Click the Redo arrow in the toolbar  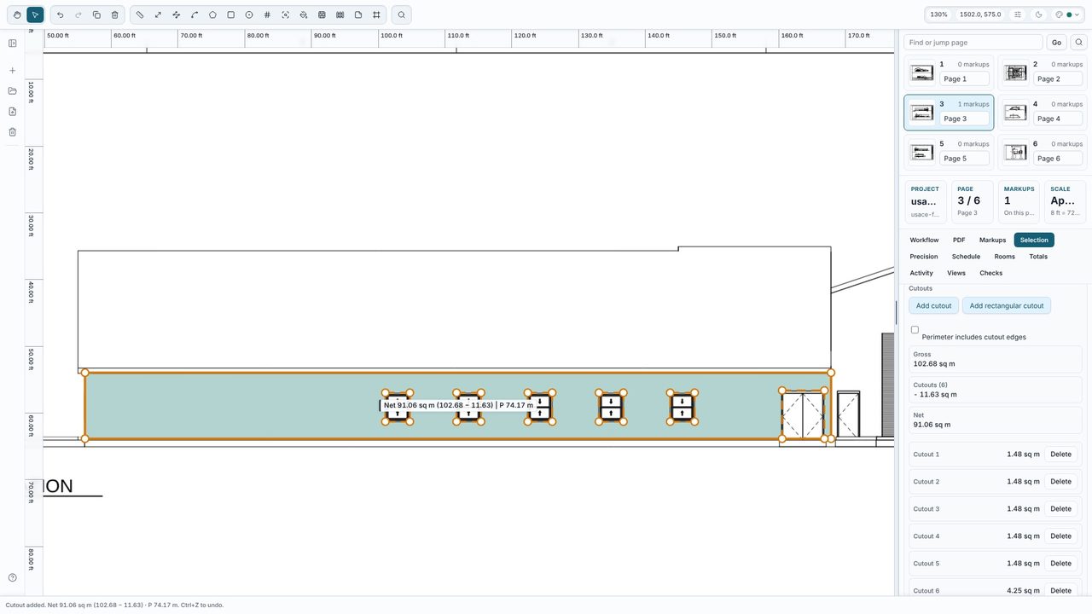78,14
